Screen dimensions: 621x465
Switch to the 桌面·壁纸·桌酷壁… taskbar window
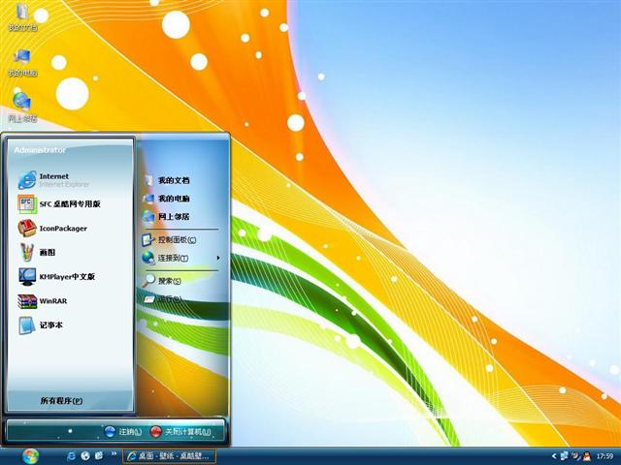(169, 456)
